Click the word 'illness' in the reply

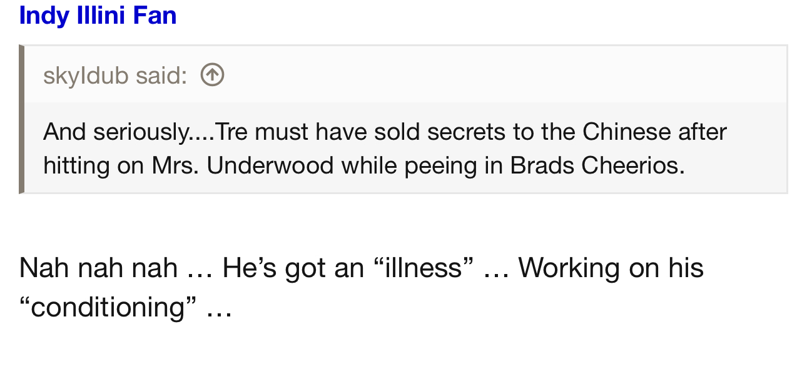424,268
